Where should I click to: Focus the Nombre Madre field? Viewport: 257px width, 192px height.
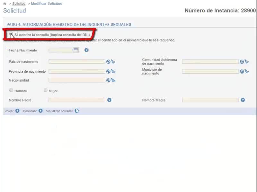point(210,100)
